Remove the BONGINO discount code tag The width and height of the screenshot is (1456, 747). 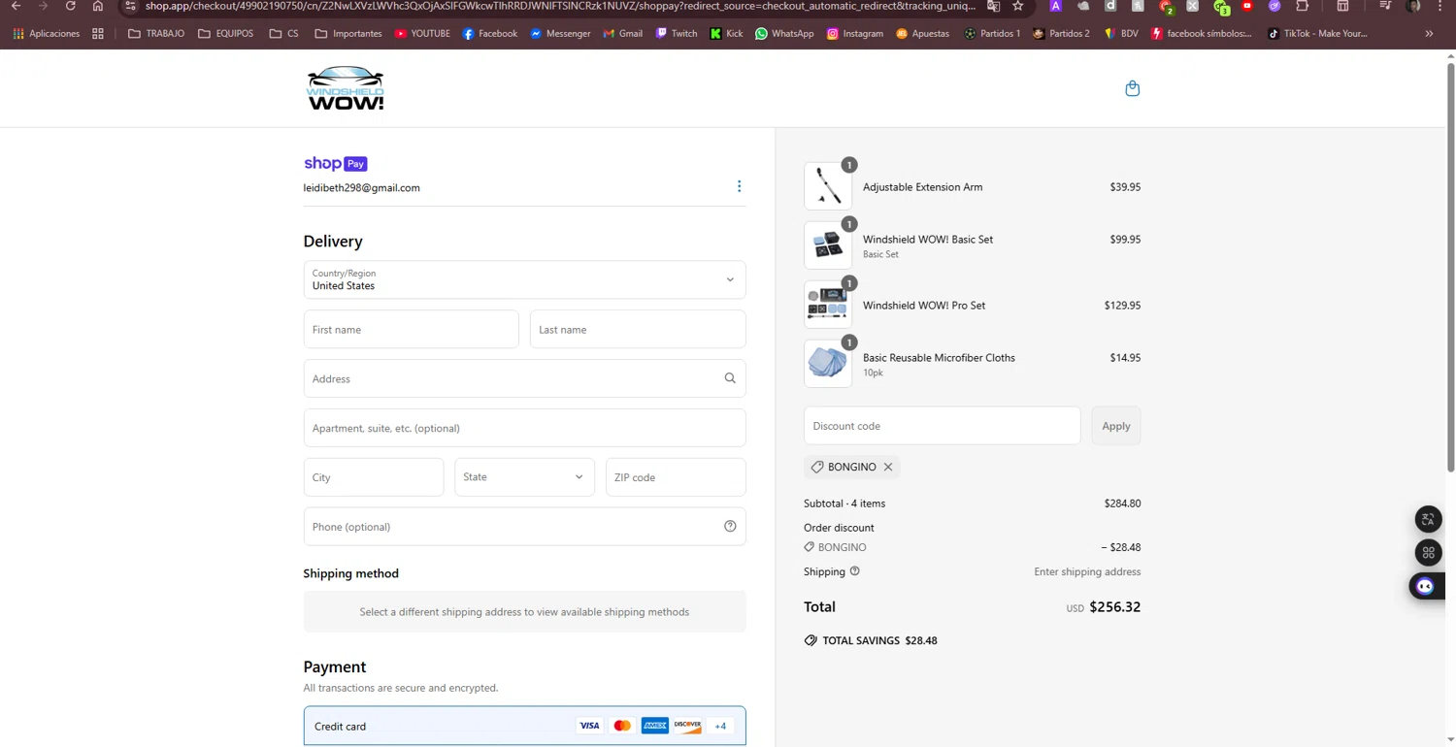coord(887,467)
